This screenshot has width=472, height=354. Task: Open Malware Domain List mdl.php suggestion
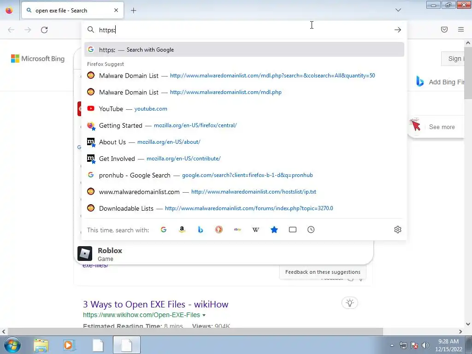[244, 92]
